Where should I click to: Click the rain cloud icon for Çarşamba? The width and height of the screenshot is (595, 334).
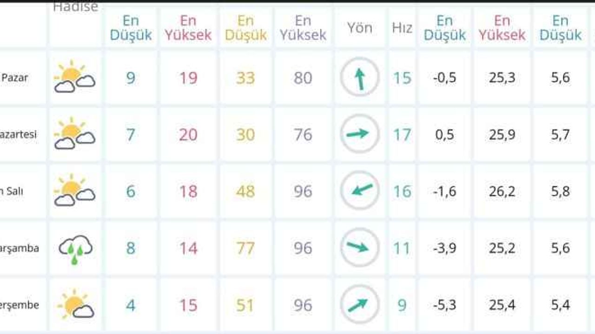click(x=75, y=249)
